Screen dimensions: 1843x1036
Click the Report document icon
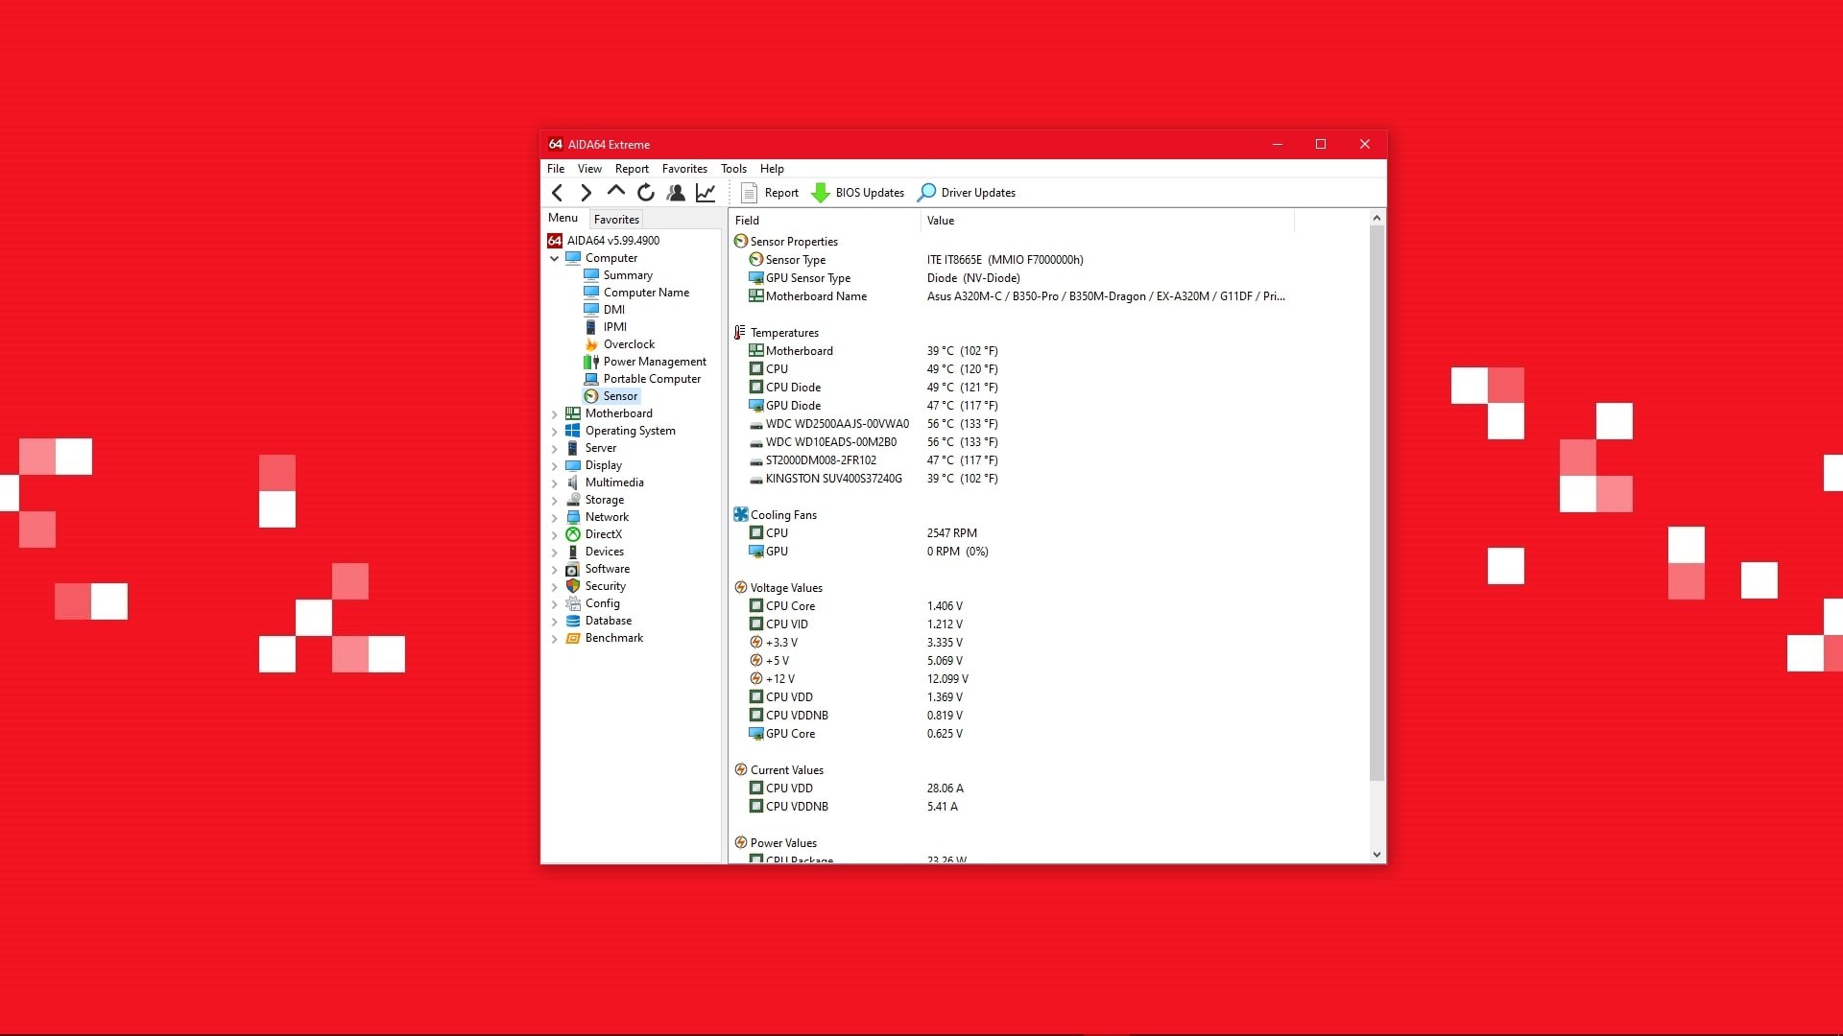[750, 193]
